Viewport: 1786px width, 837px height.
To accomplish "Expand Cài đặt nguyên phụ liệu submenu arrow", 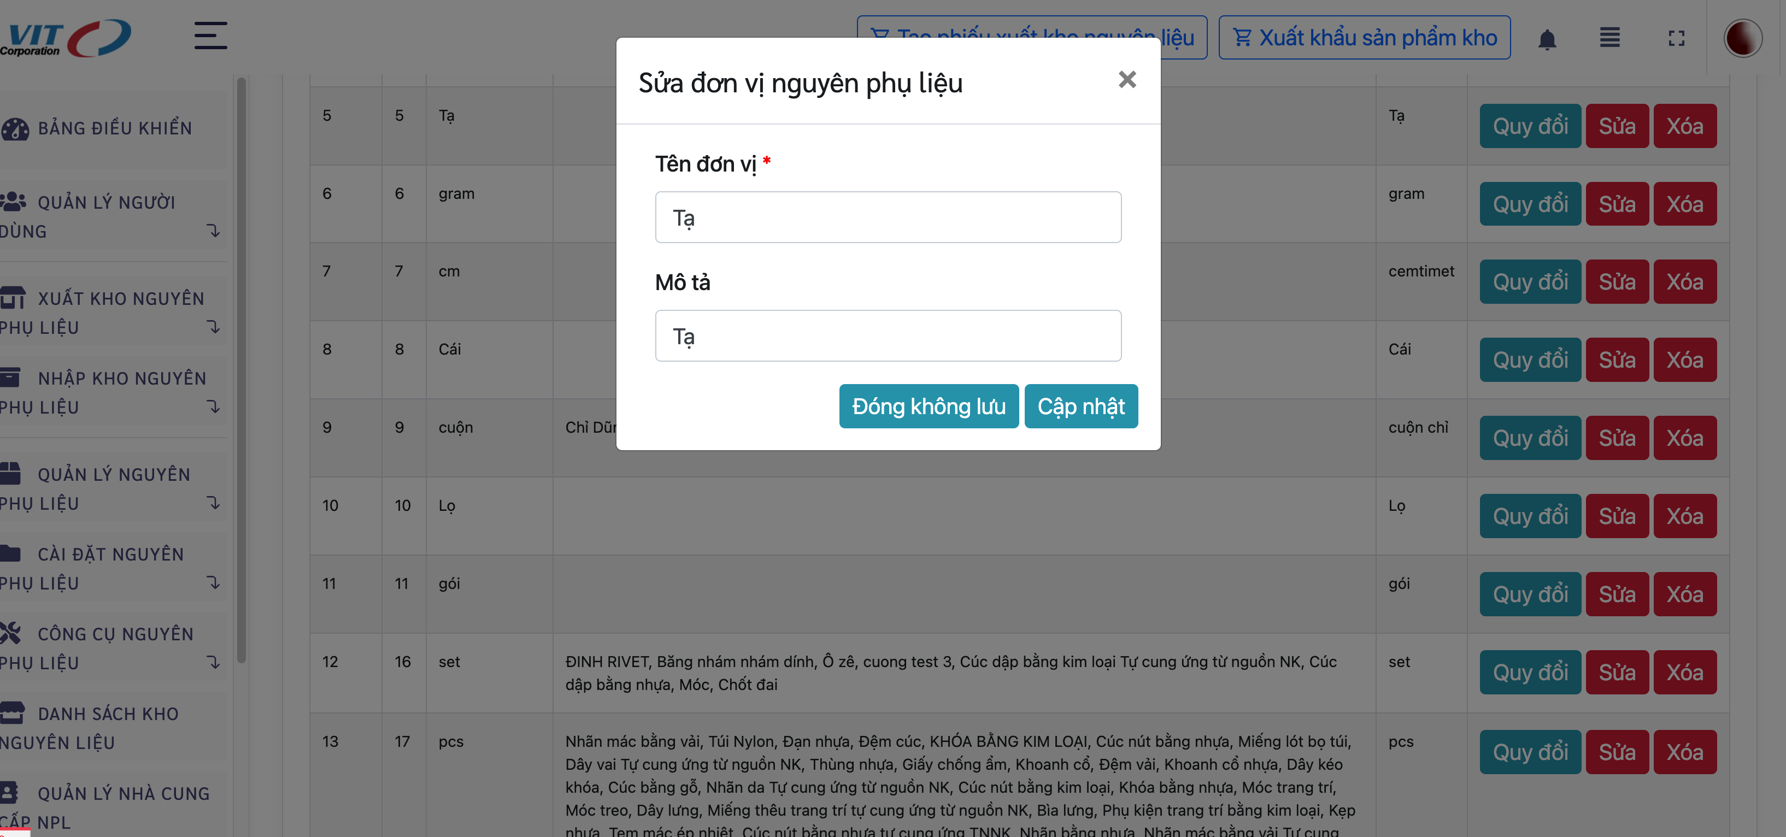I will (x=214, y=583).
